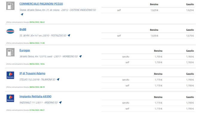Viewport: 203px width, 113px height.
Task: Click navigation arrow next to Ardenno address
Action: [x=60, y=103]
